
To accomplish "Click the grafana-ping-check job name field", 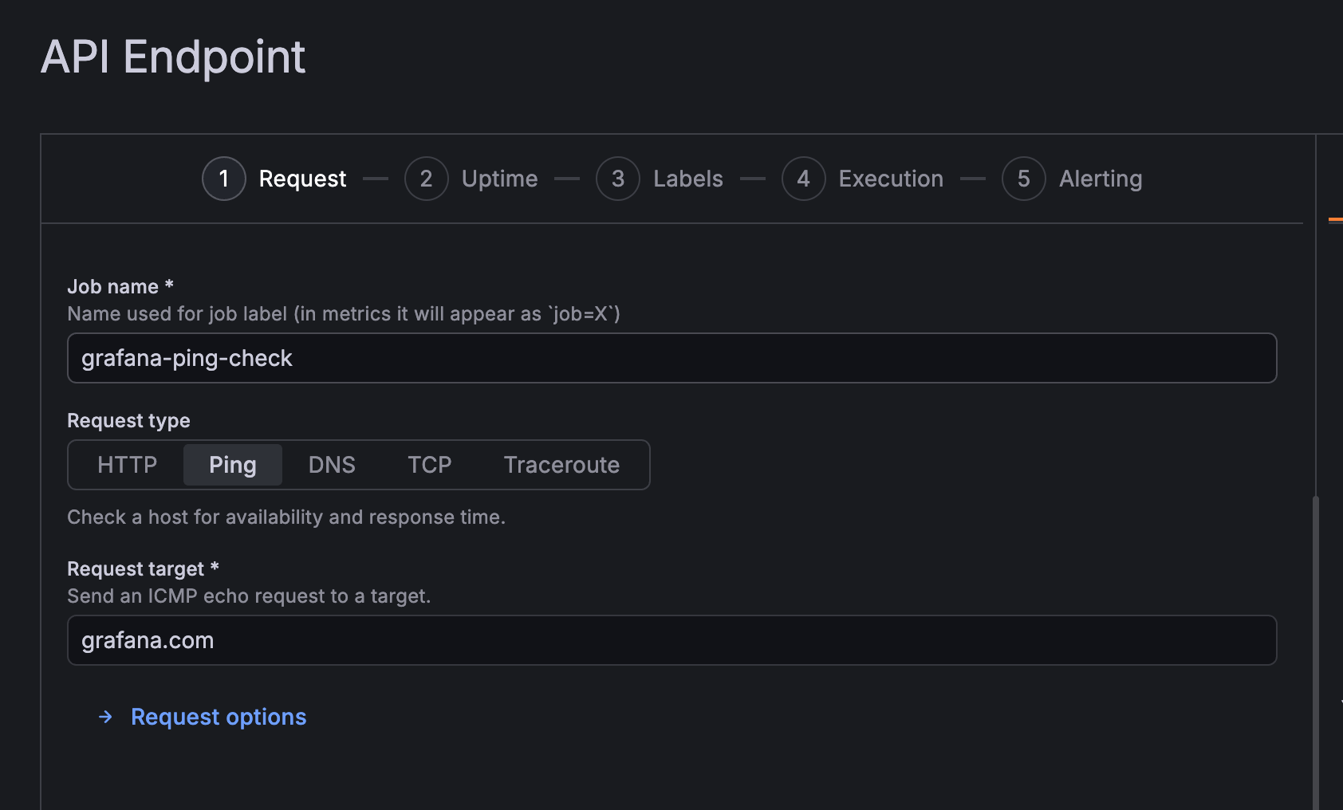I will 671,358.
